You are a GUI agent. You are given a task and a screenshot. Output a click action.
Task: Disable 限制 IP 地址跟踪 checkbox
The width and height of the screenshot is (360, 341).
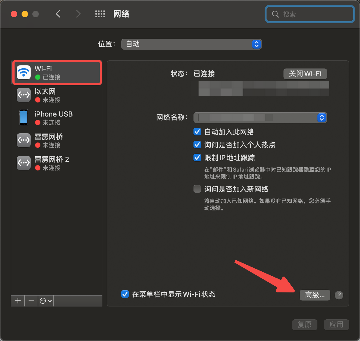197,158
